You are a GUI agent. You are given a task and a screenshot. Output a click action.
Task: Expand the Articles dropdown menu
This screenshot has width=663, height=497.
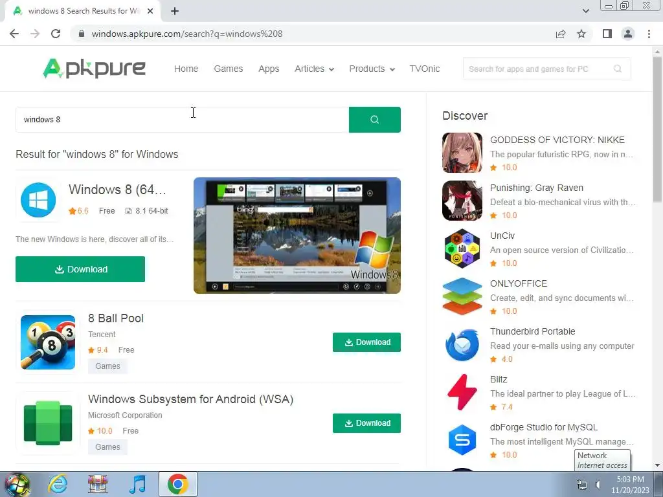(x=314, y=69)
